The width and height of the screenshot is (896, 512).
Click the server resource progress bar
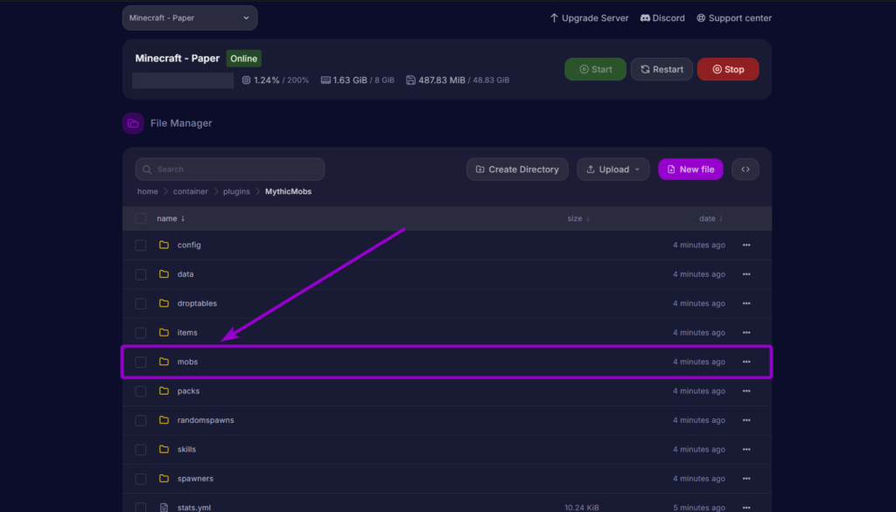coord(182,80)
